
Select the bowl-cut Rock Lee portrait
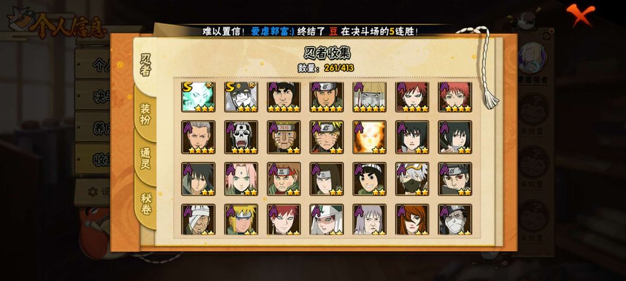370,179
